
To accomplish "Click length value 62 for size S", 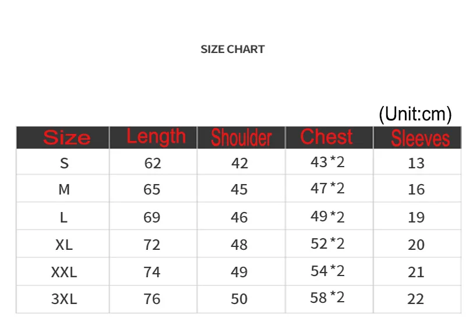I will [153, 163].
